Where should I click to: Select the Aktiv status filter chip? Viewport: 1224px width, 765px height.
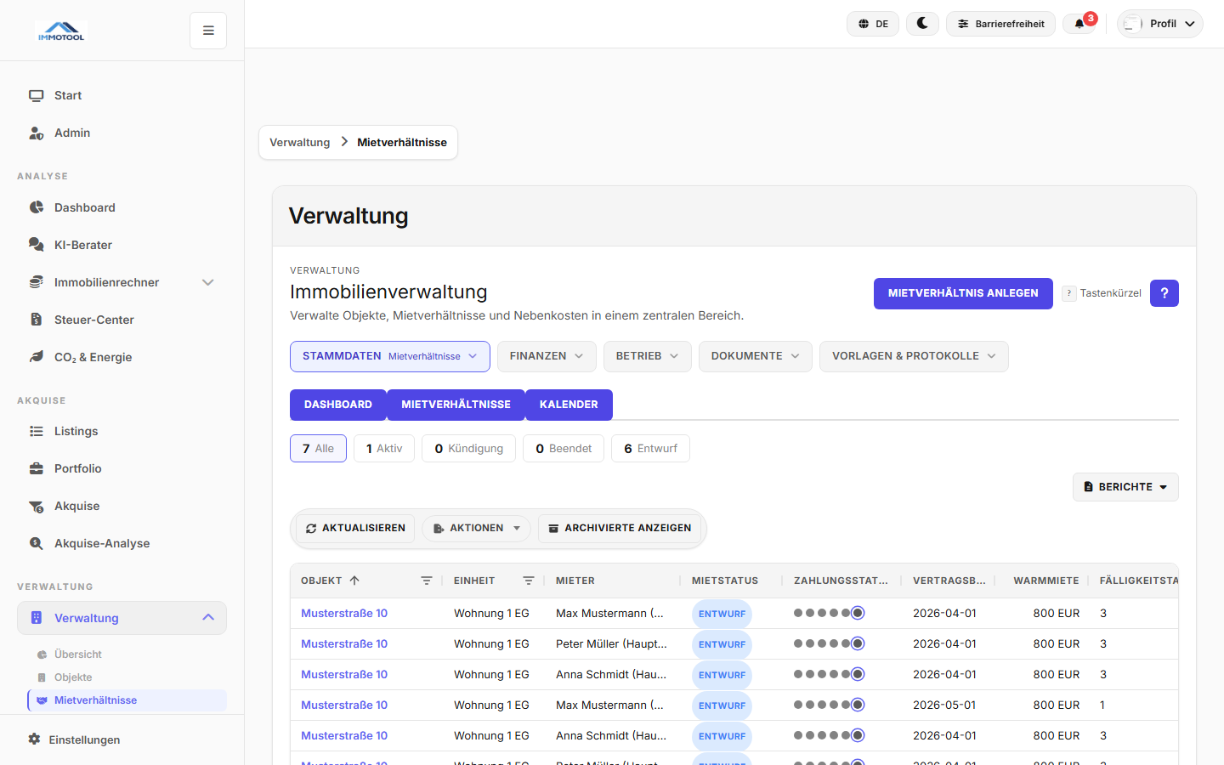point(384,449)
